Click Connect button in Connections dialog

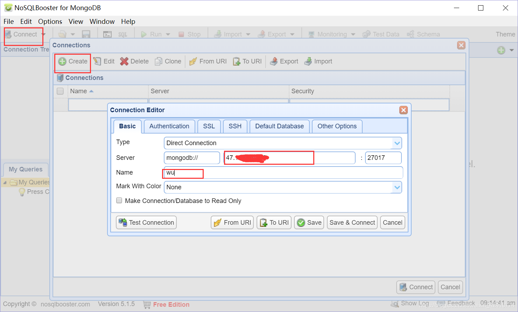click(416, 287)
